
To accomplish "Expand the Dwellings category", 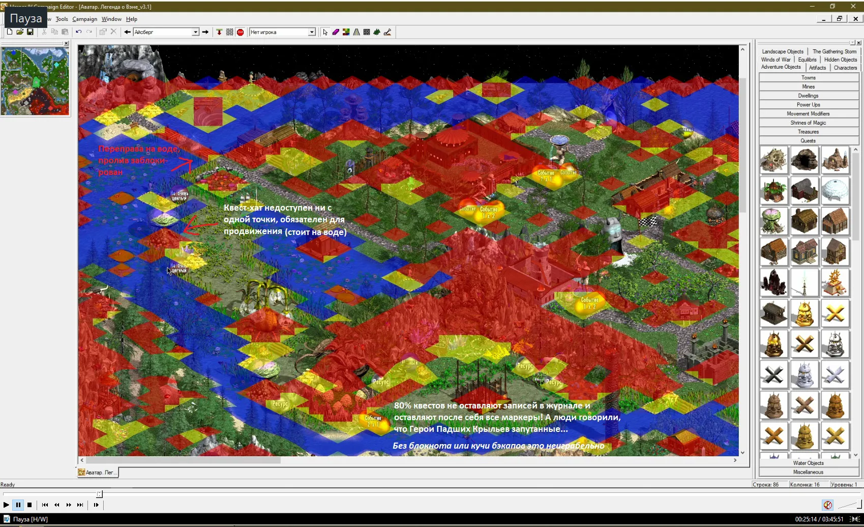I will coord(809,96).
